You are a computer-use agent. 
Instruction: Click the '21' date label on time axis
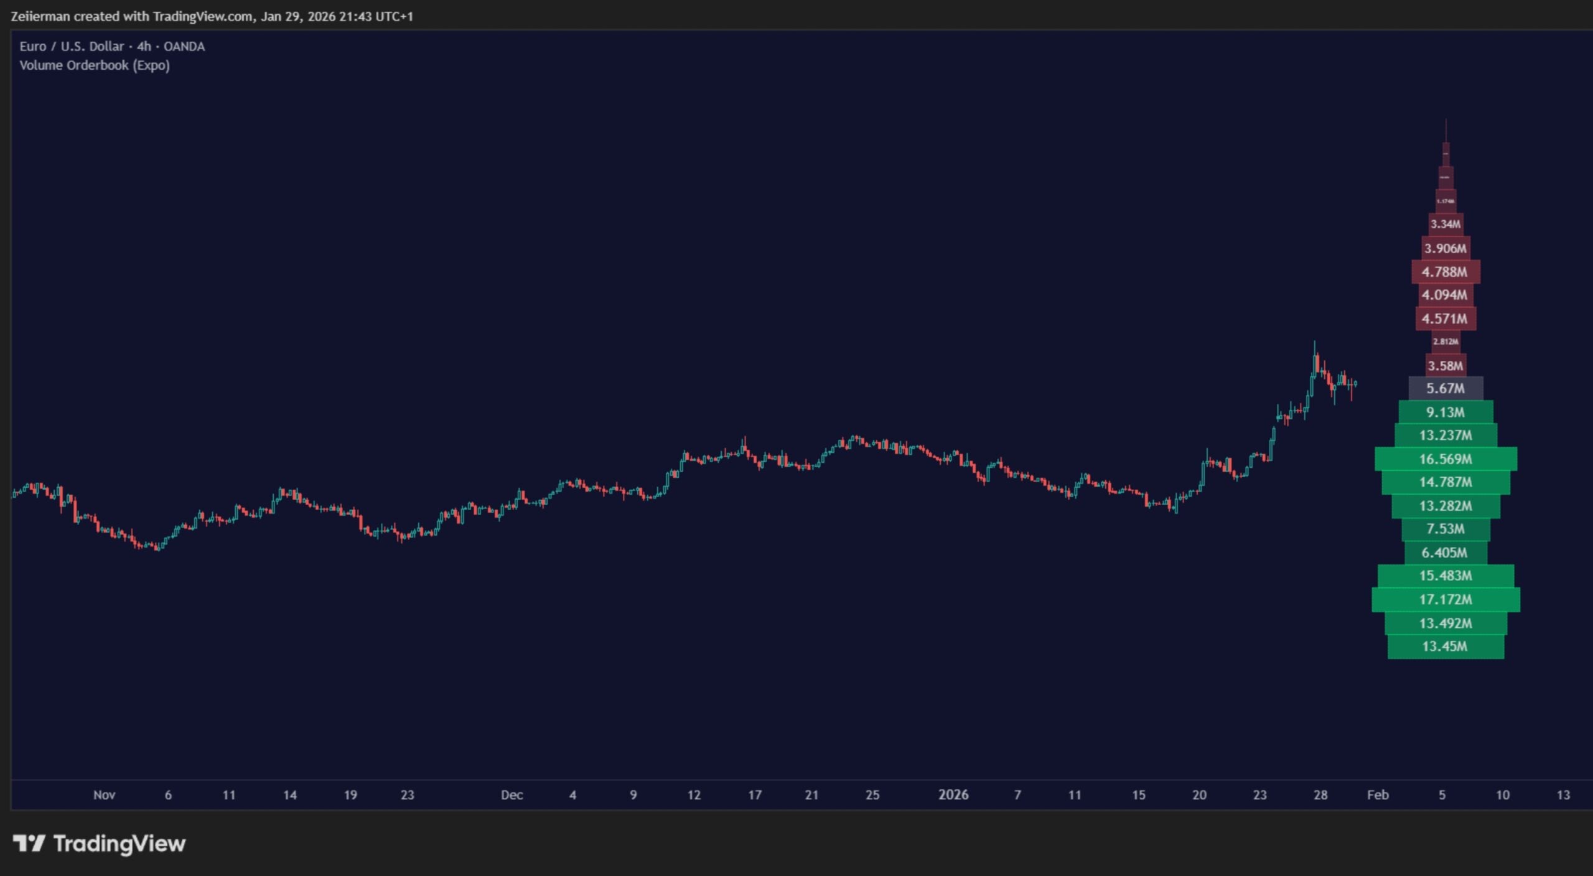[x=811, y=795]
